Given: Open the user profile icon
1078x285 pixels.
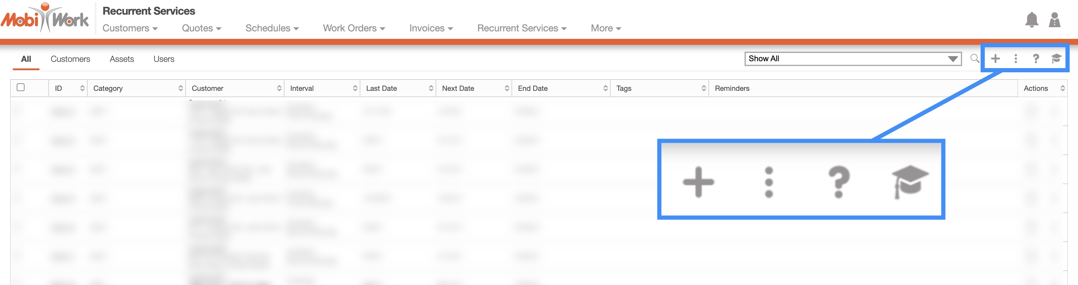Looking at the screenshot, I should point(1054,20).
